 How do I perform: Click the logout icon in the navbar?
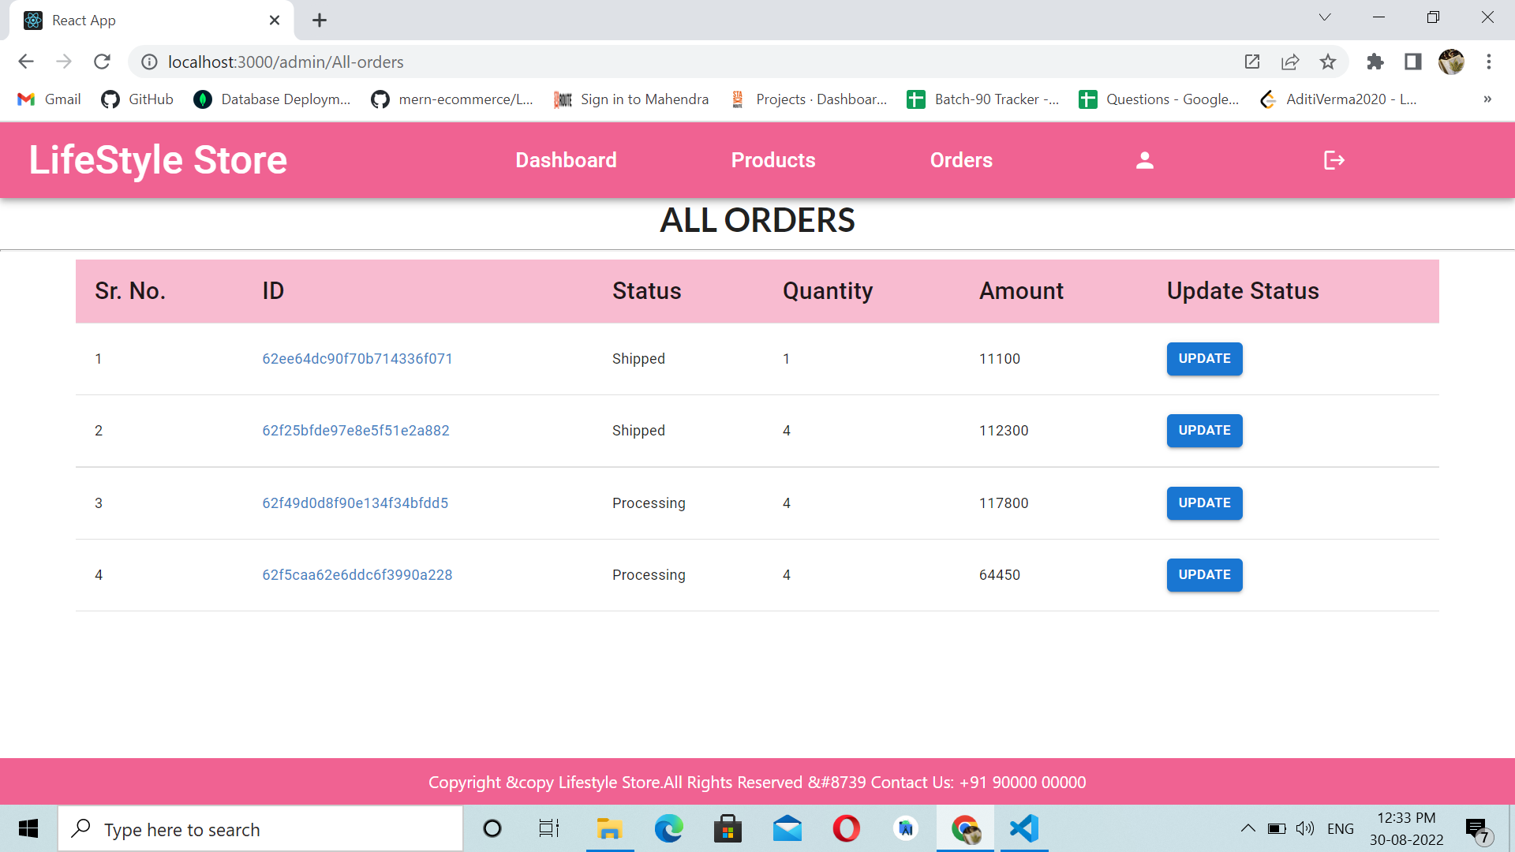1334,159
